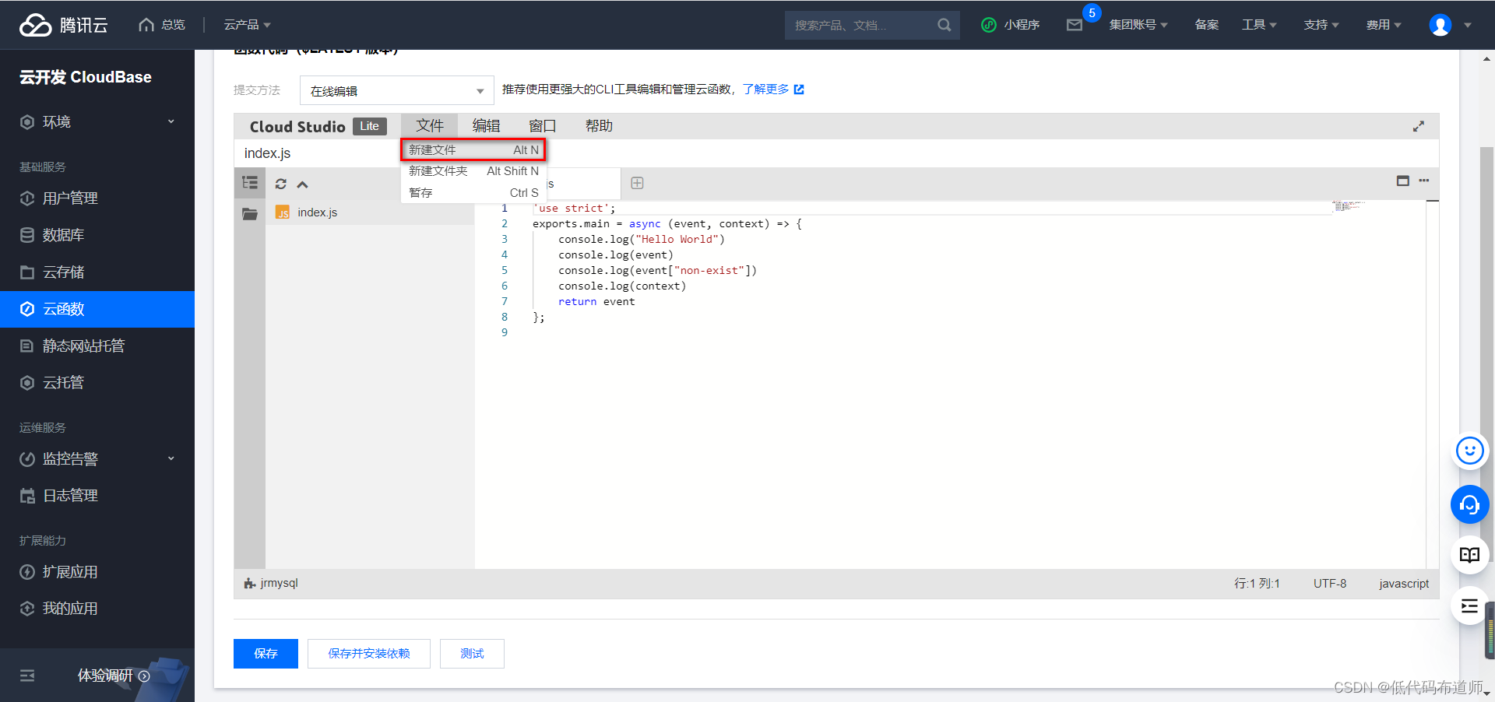The height and width of the screenshot is (702, 1495).
Task: Collapse folders using the collapse-all arrow icon
Action: pos(302,184)
